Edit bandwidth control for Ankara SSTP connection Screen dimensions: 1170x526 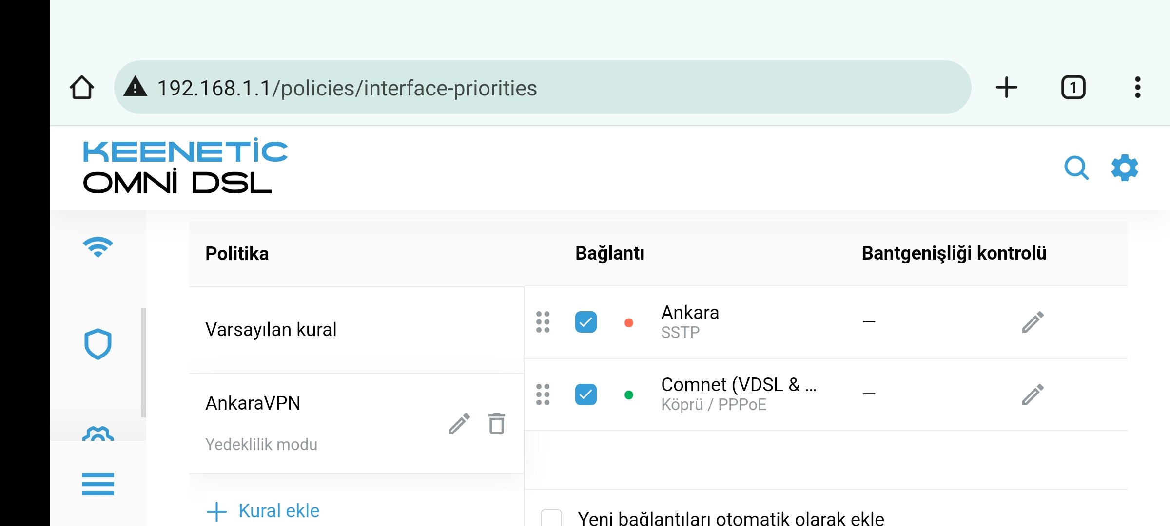click(x=1033, y=322)
